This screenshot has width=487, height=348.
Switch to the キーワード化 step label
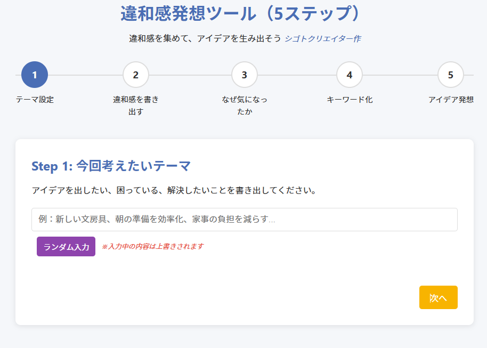pyautogui.click(x=350, y=100)
